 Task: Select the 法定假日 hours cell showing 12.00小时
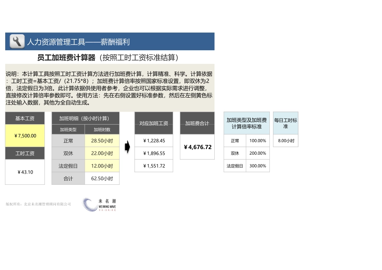(x=102, y=166)
